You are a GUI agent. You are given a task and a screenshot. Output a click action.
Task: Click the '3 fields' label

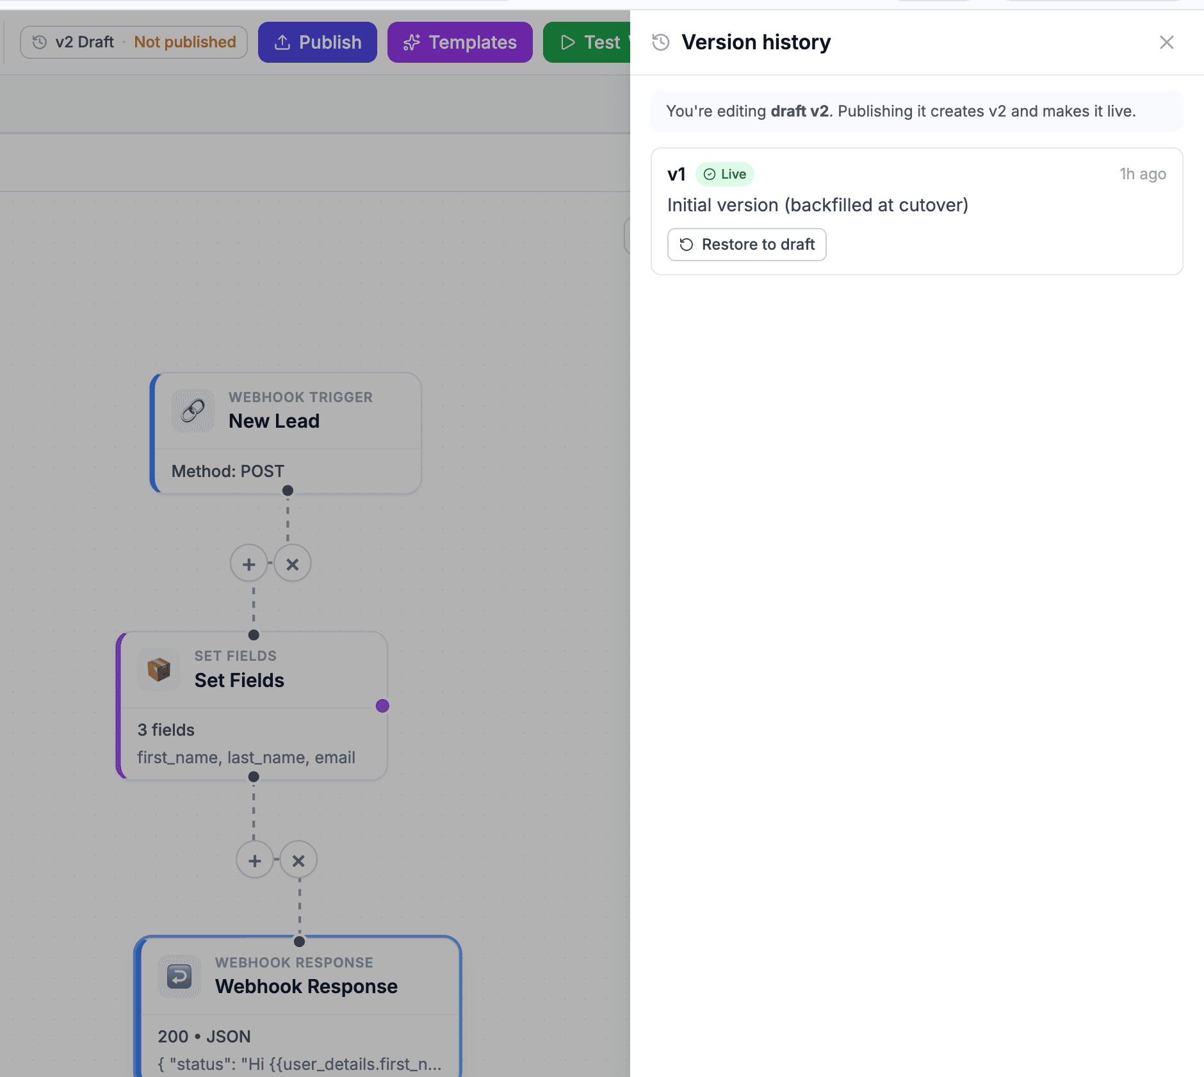pyautogui.click(x=166, y=730)
